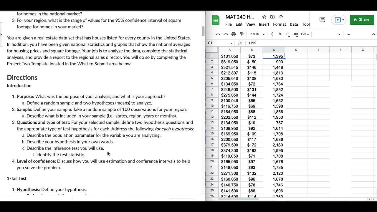The image size is (377, 212).
Task: Click cell with $321,545
Action: [x=229, y=67]
